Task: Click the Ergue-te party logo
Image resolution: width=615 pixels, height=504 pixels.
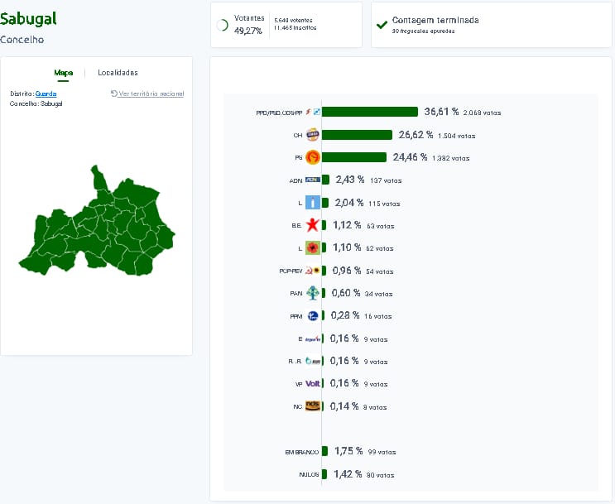Action: [x=313, y=338]
